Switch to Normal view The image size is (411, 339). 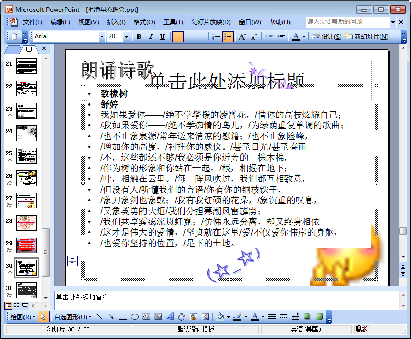pyautogui.click(x=8, y=306)
